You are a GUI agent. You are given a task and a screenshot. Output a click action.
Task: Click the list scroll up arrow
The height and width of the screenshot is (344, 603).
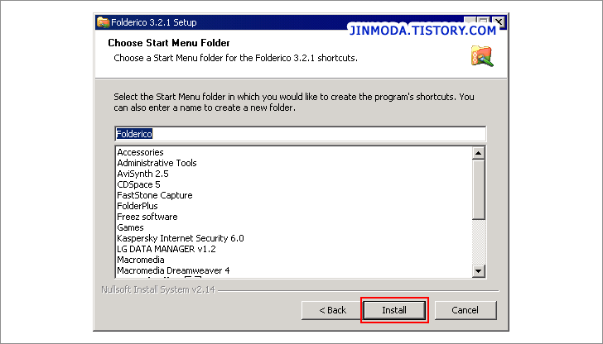479,153
